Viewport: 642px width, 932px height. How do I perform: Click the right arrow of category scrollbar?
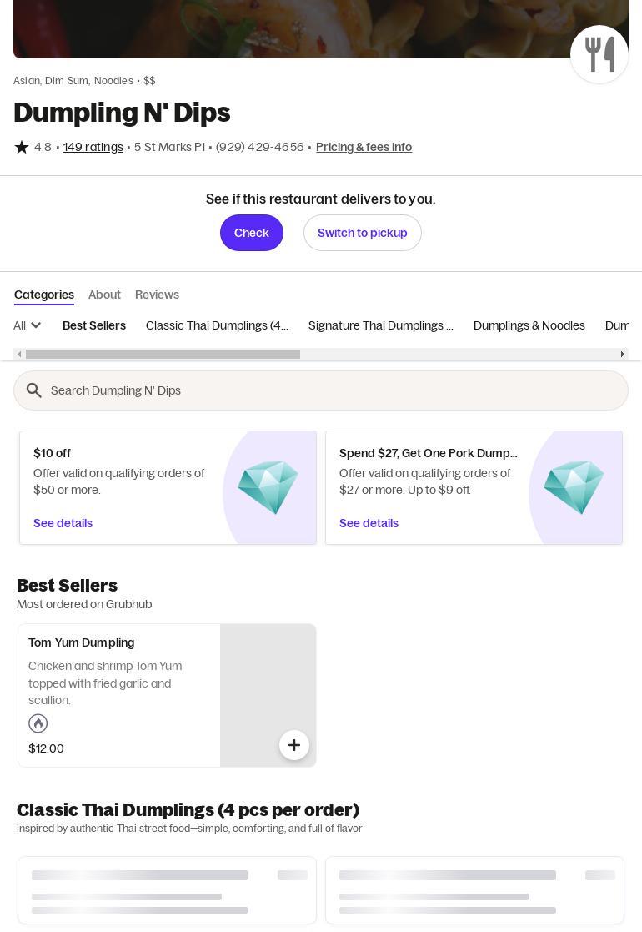click(622, 355)
